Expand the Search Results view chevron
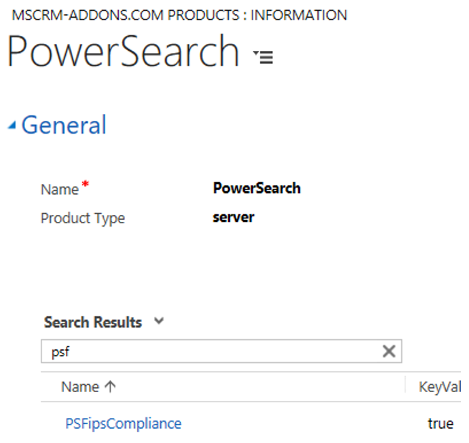Viewport: 469px width, 443px height. (x=159, y=321)
